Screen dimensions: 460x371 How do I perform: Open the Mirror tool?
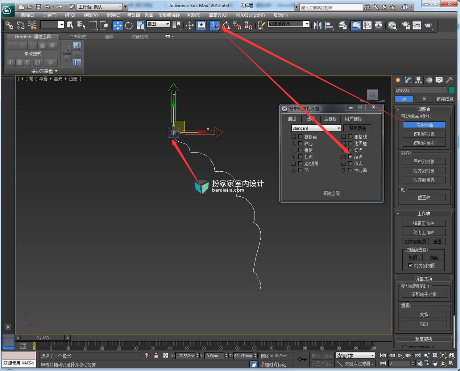point(318,25)
